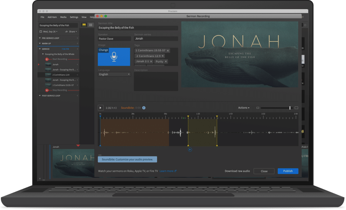Play the selected soundbite region
346x210 pixels.
190,150
